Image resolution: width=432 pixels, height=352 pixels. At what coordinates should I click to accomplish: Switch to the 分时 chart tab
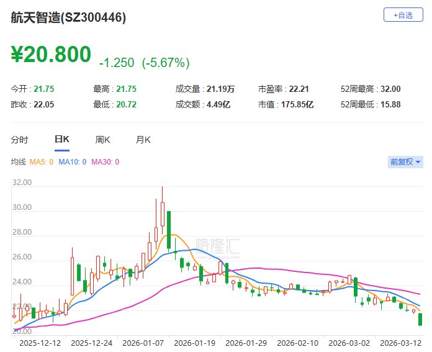[20, 140]
